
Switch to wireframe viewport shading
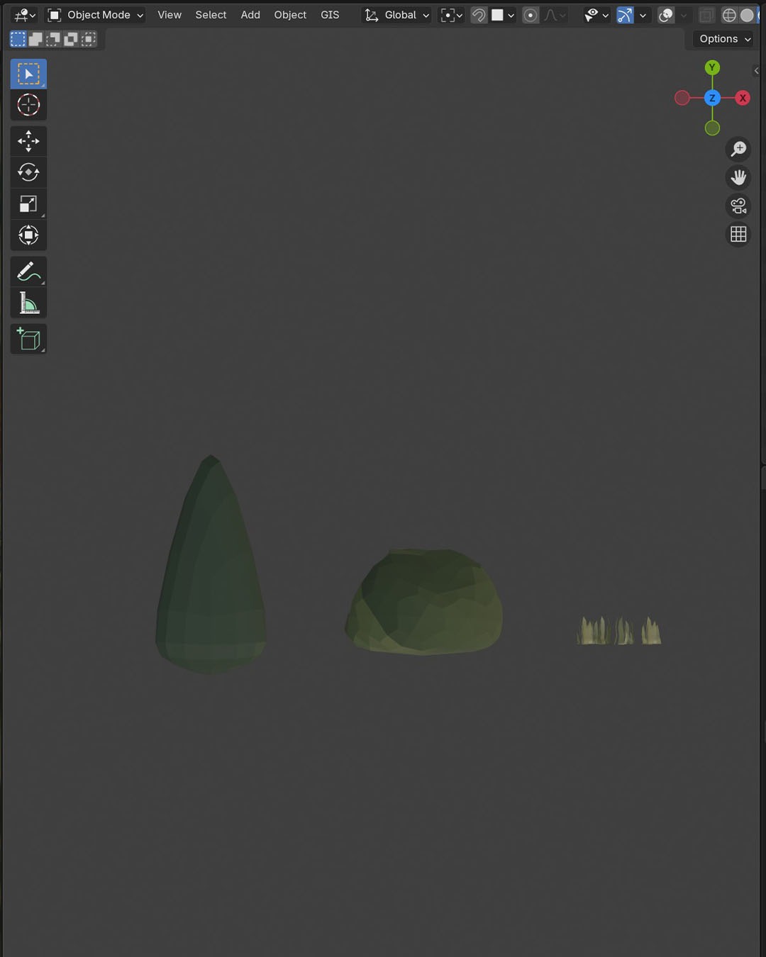point(729,15)
